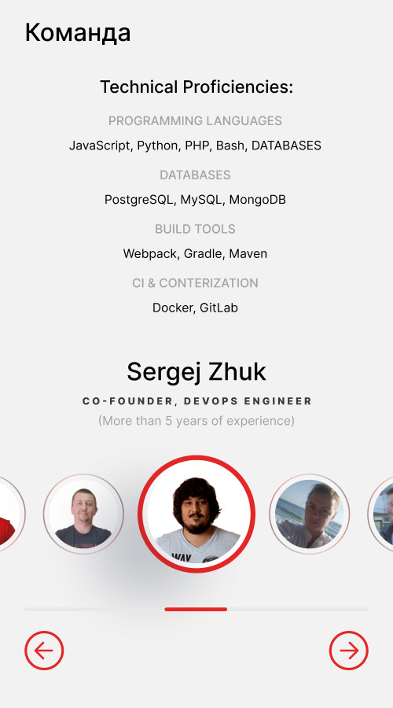Pick the avatar of woman by the sea
The height and width of the screenshot is (708, 393).
pyautogui.click(x=310, y=514)
